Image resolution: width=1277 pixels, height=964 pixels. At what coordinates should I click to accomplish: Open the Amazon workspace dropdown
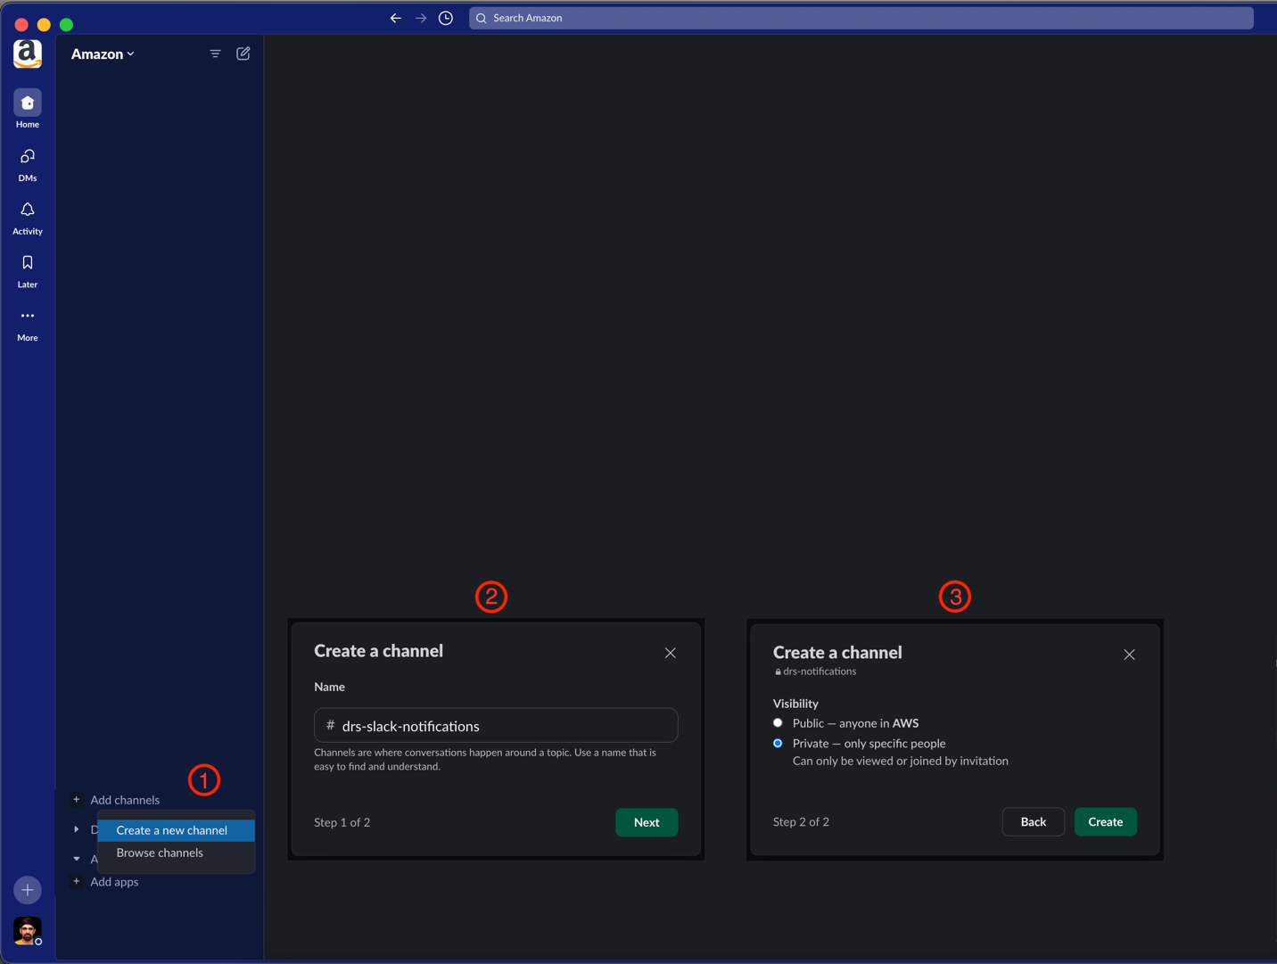point(103,54)
